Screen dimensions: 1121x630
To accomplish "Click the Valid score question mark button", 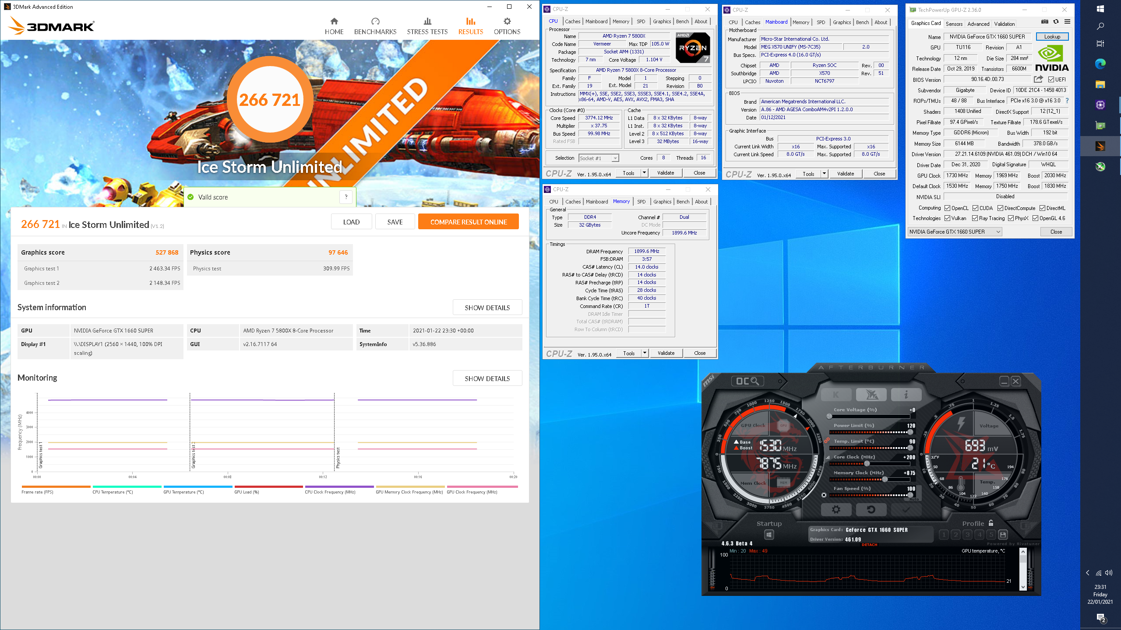I will (346, 197).
